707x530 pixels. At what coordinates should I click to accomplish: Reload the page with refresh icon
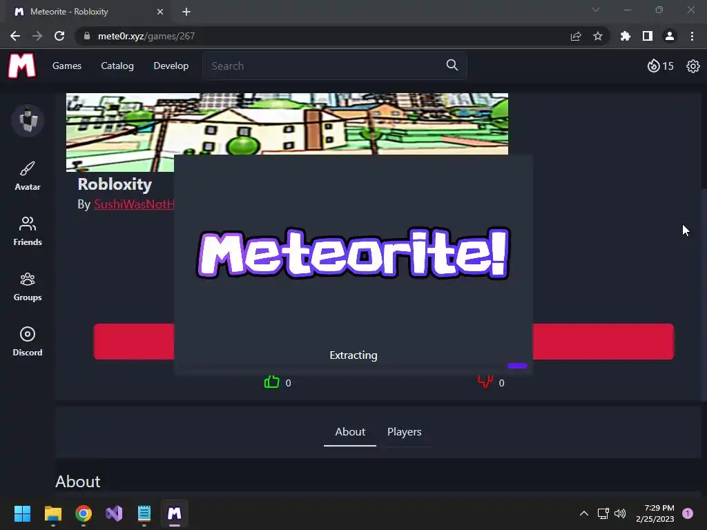tap(59, 36)
